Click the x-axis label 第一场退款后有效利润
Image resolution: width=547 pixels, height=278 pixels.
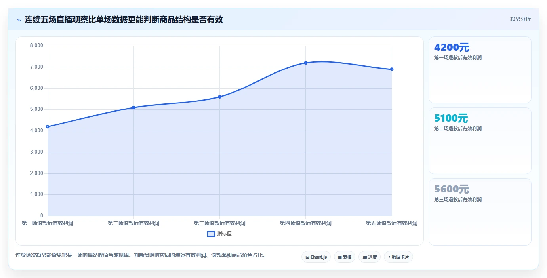[48, 223]
